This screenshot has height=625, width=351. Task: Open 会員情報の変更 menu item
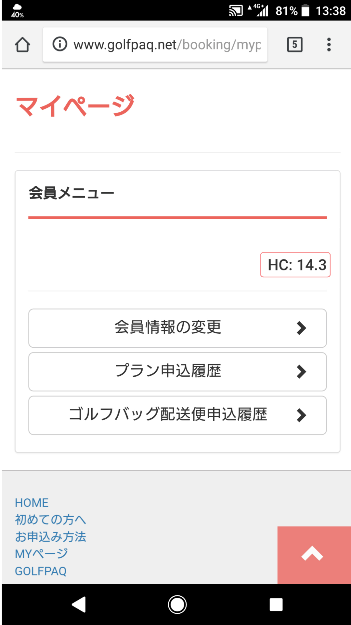click(177, 328)
